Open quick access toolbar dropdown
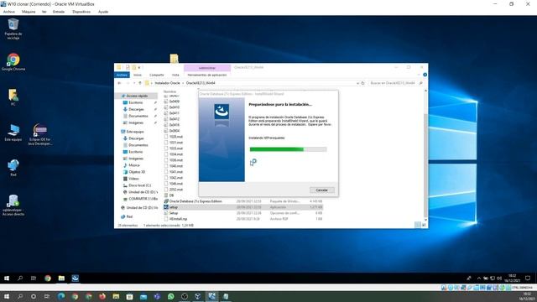 pos(139,67)
